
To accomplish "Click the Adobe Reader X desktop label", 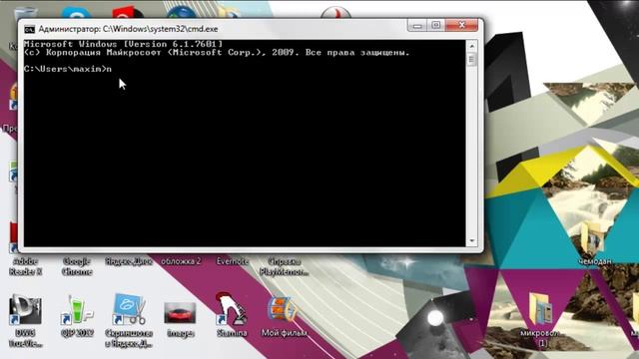I will pyautogui.click(x=25, y=266).
